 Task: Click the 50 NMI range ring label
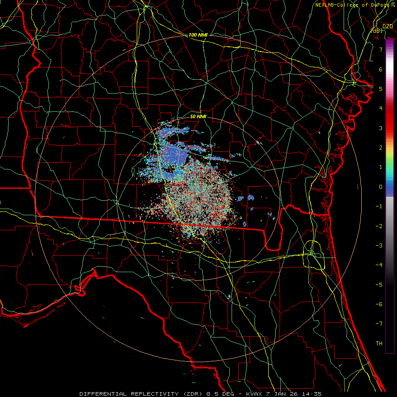click(x=198, y=116)
